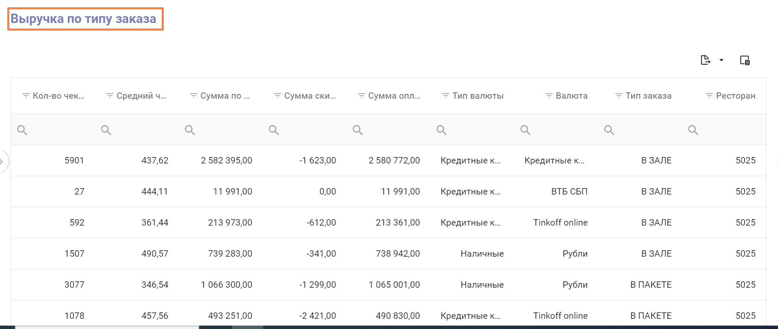Open filter icon for Тип заказа column
778x329 pixels.
pos(618,96)
